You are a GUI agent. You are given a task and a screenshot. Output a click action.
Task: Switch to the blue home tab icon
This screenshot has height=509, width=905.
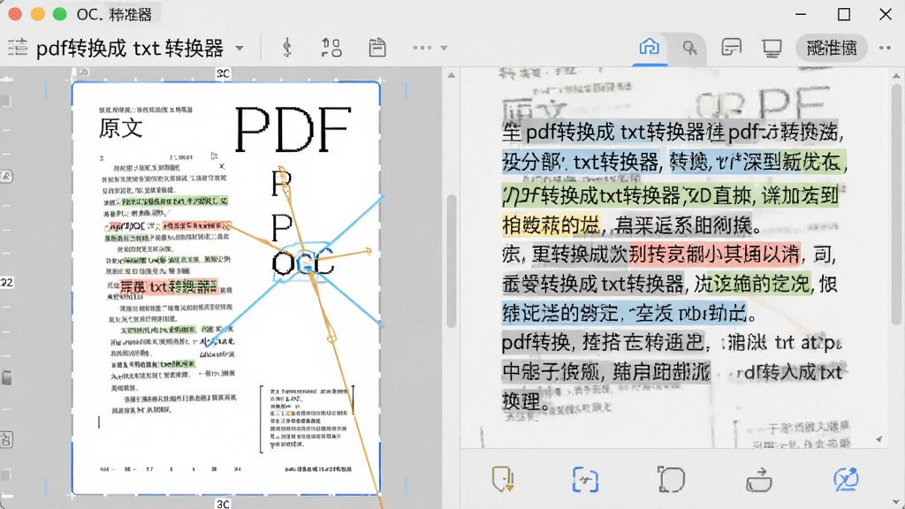pyautogui.click(x=650, y=47)
